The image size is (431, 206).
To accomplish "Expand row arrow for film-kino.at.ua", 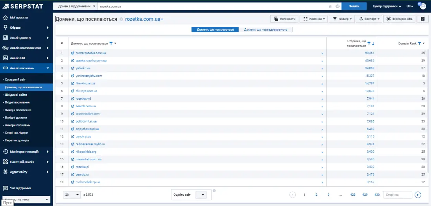I will [x=322, y=84].
